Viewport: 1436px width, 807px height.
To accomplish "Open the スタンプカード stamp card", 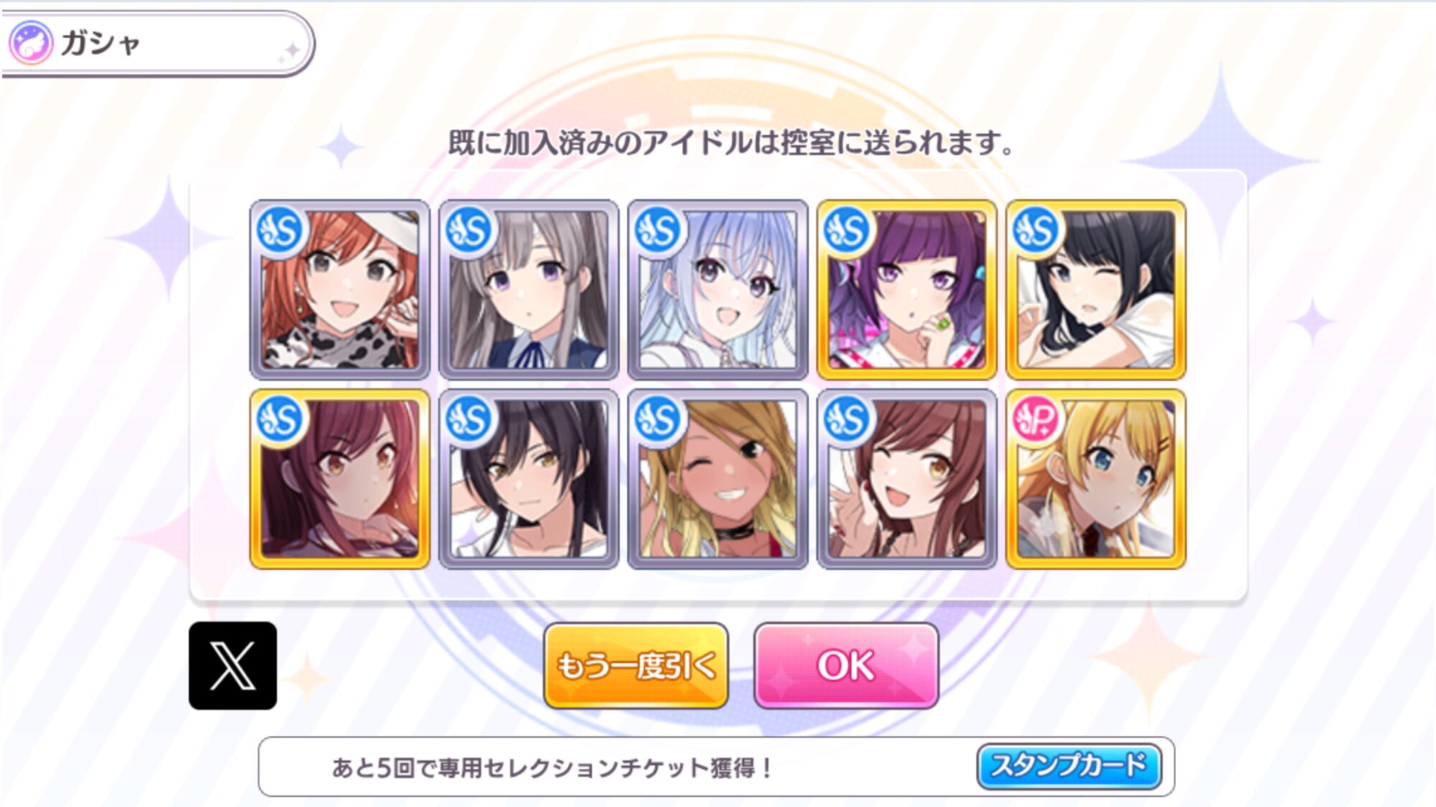I will point(1069,766).
